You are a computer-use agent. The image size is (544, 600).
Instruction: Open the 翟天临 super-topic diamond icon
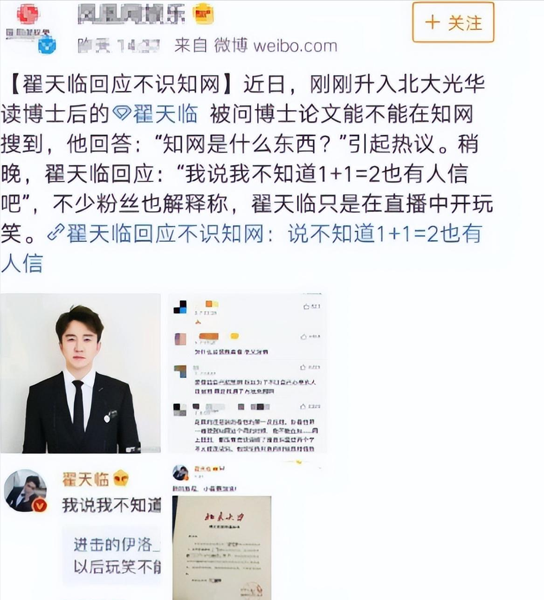coord(122,114)
